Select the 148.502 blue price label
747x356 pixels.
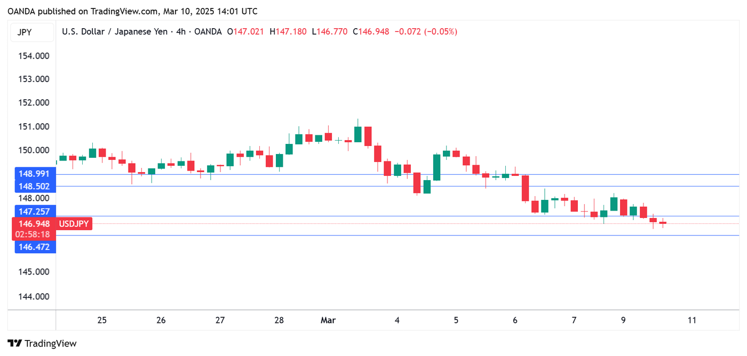tap(34, 186)
